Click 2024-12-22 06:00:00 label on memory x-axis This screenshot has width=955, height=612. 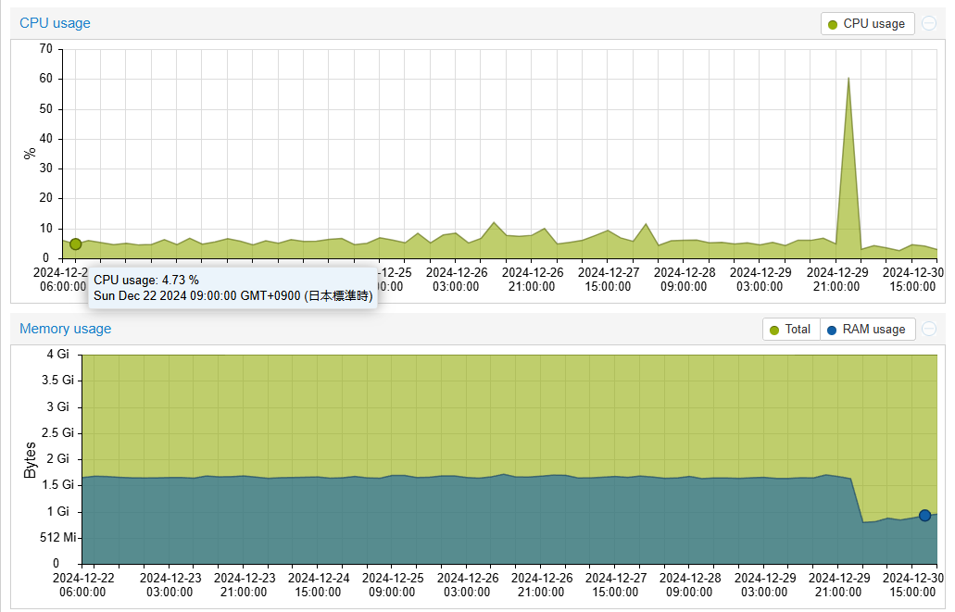click(83, 584)
